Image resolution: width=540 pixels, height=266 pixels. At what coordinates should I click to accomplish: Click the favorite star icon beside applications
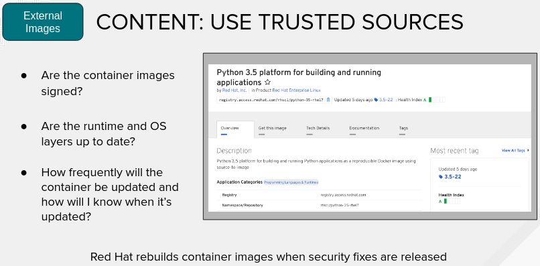267,82
